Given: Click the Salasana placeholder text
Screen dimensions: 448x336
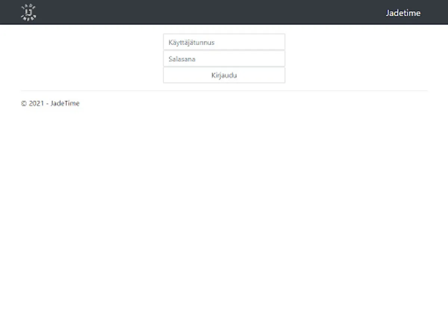Looking at the screenshot, I should (x=182, y=59).
